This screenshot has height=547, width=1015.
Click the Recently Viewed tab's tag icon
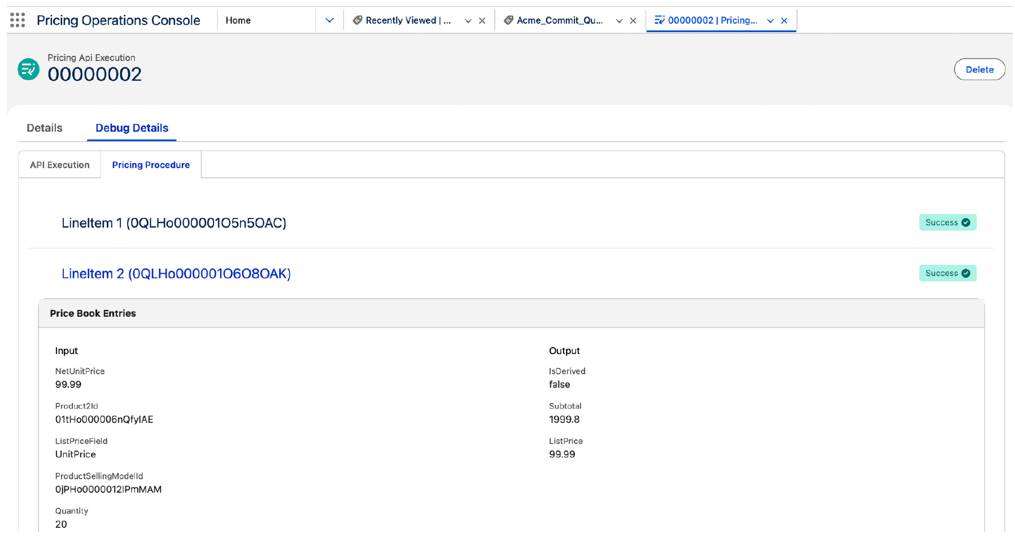point(357,20)
